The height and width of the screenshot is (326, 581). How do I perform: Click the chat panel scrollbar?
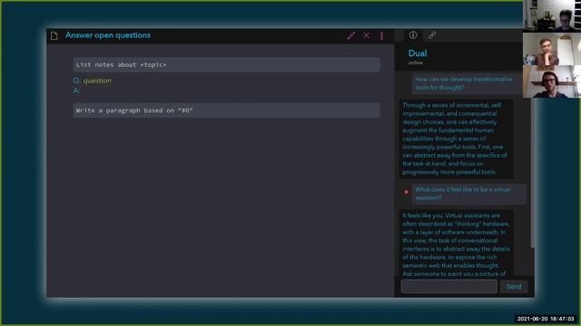pyautogui.click(x=533, y=174)
